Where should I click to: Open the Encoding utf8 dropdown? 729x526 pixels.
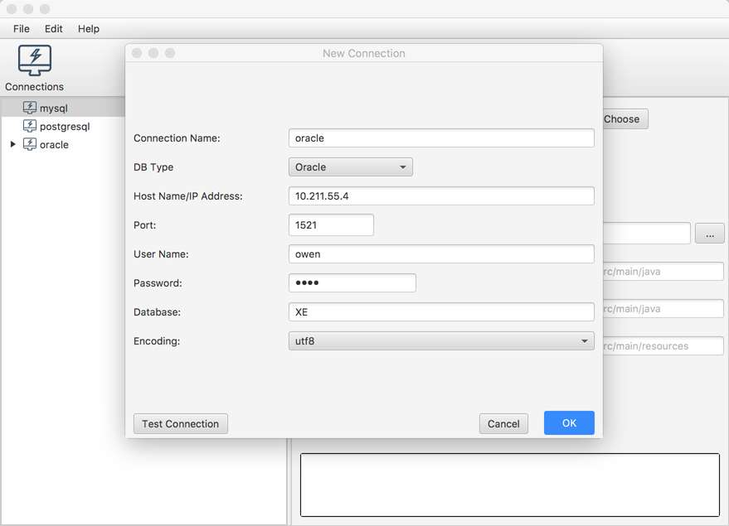[441, 341]
